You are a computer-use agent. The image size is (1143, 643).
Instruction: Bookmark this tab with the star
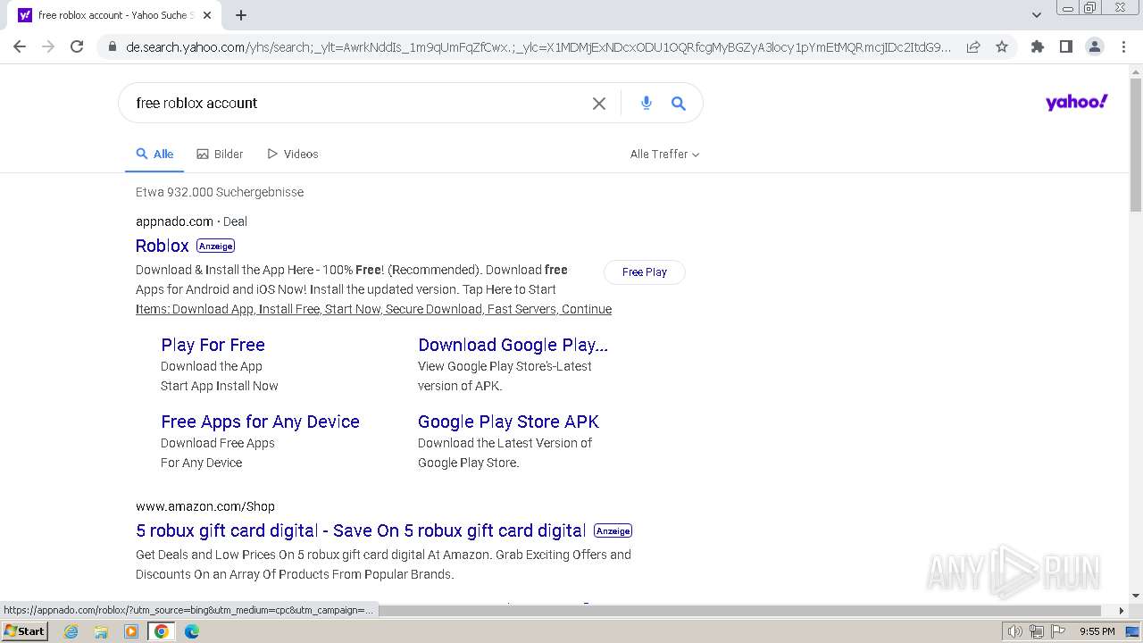click(x=1002, y=47)
